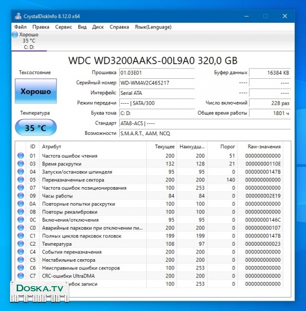
Task: Select the C: D: disk tab
Action: point(29,41)
